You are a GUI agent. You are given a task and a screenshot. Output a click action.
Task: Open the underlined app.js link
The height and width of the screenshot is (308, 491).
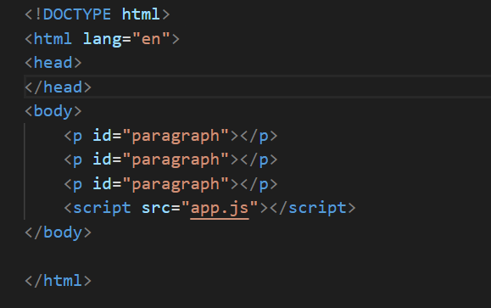tap(220, 209)
